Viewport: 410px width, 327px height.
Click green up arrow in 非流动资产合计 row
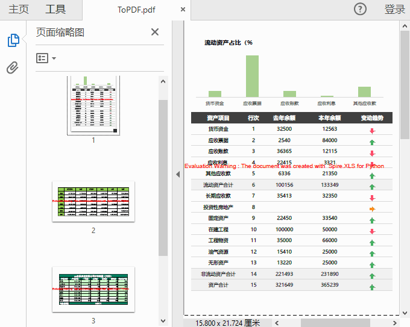[373, 276]
